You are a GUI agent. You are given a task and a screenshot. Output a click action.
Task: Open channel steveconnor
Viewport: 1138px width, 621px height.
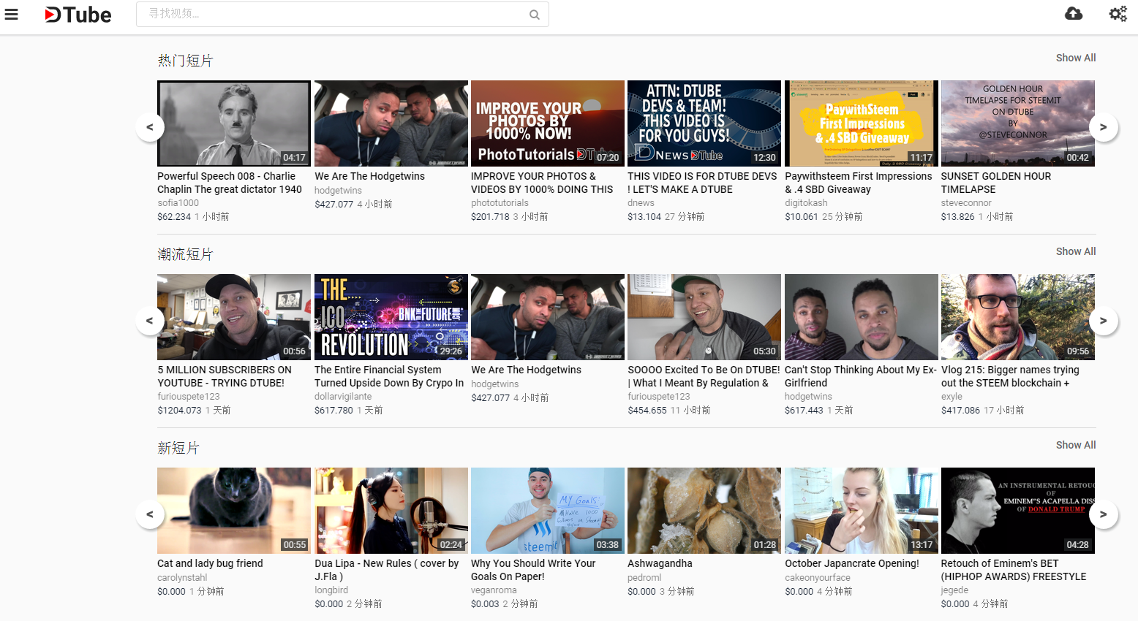[966, 203]
